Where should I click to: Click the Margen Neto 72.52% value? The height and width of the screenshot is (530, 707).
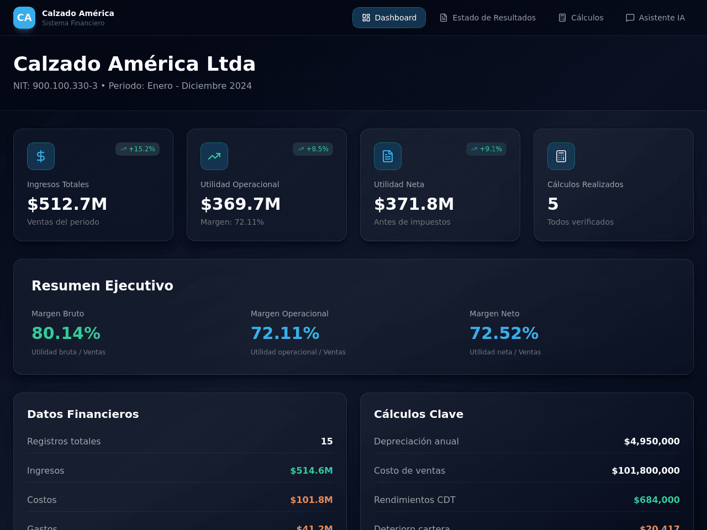coord(504,333)
